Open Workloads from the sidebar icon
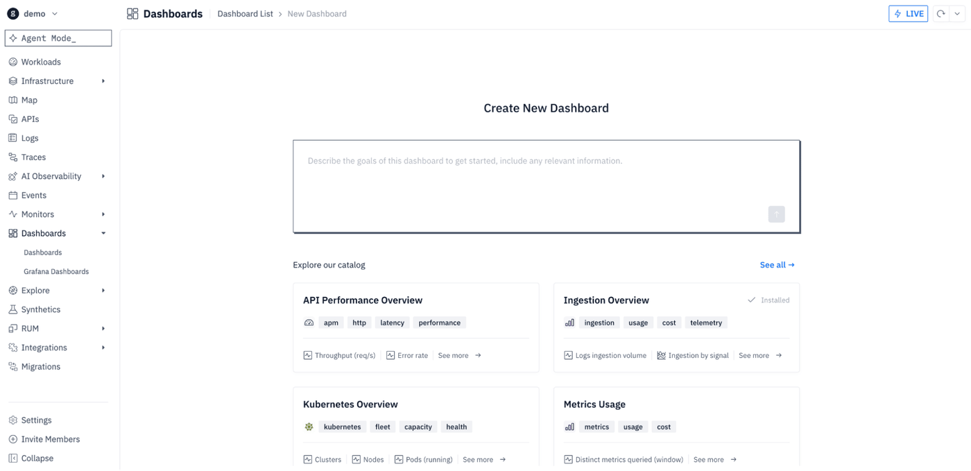 point(12,62)
